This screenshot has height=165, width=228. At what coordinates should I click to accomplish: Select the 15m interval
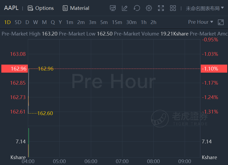click(x=117, y=22)
